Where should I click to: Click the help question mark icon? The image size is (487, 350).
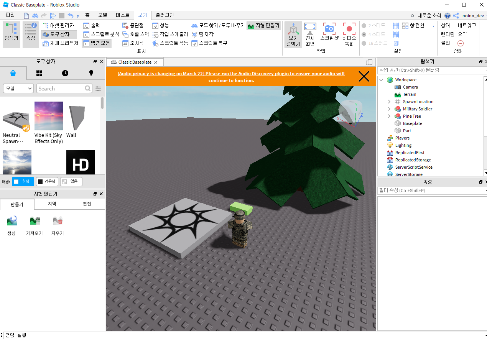point(448,15)
